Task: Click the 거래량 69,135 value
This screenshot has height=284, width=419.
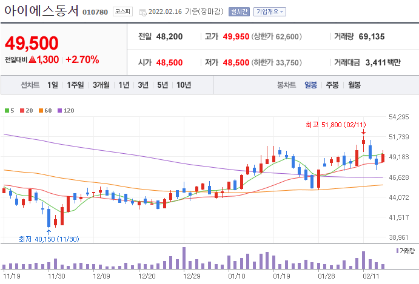Action: [x=372, y=36]
